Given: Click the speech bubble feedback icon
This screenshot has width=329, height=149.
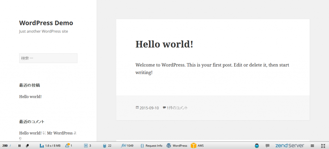Looking at the screenshot, I should (267, 146).
